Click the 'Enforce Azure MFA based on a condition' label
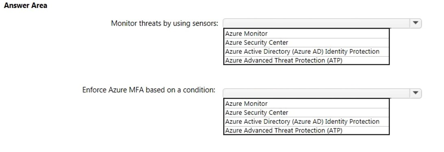The width and height of the screenshot is (444, 152). (149, 90)
